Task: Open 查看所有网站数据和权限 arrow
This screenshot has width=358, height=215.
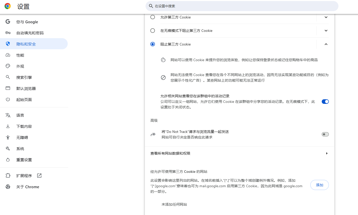Action: [x=327, y=153]
